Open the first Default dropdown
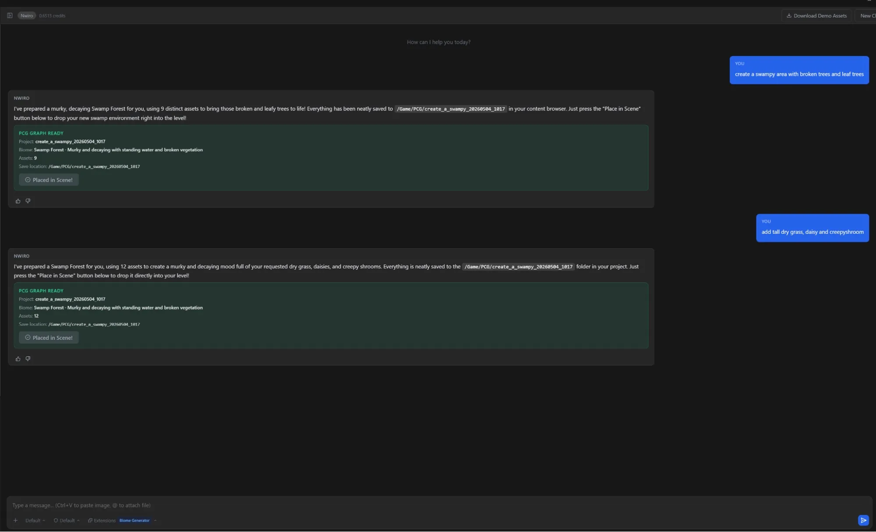This screenshot has width=876, height=532. [x=35, y=520]
